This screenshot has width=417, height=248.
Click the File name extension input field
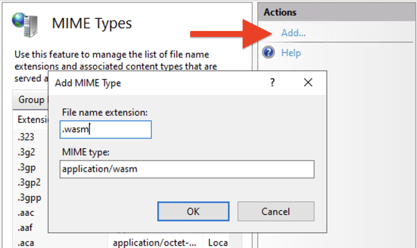coord(105,129)
